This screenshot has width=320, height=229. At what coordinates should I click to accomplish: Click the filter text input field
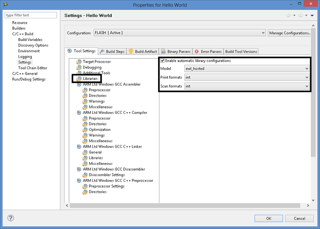[x=31, y=15]
